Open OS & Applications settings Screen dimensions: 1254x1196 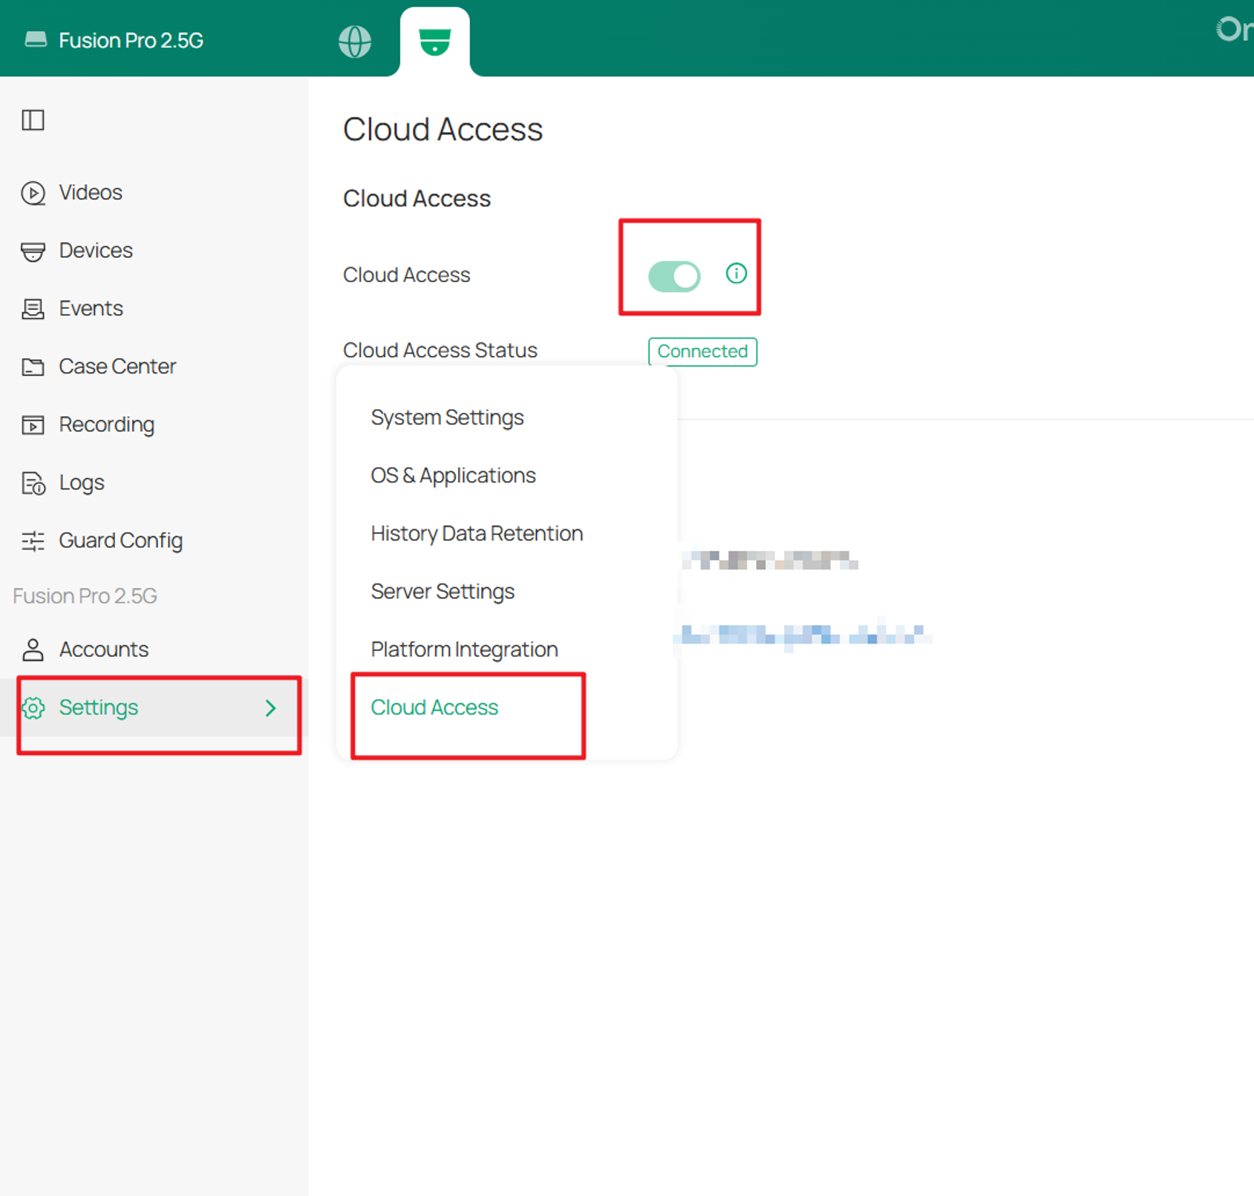tap(453, 476)
